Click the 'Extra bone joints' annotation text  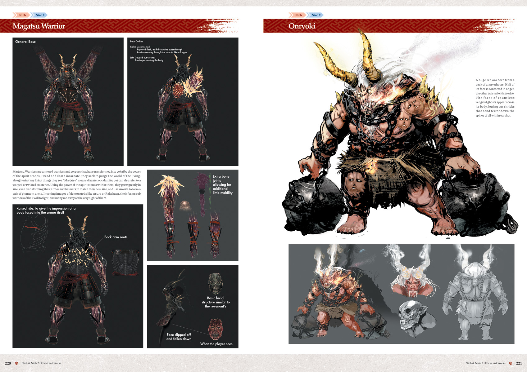[x=222, y=184]
